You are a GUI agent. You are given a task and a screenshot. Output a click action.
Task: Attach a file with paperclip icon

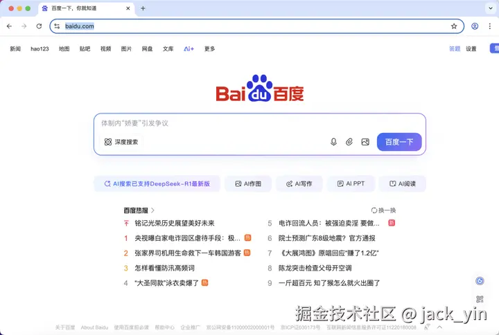(x=349, y=142)
